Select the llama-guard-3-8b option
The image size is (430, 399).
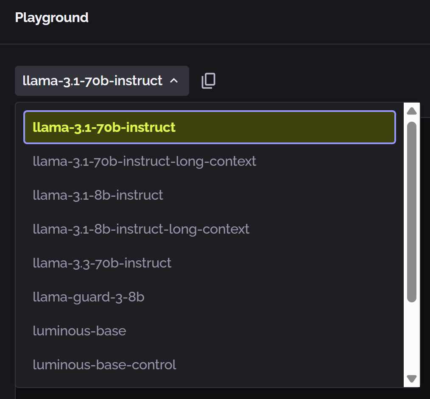[x=89, y=297]
